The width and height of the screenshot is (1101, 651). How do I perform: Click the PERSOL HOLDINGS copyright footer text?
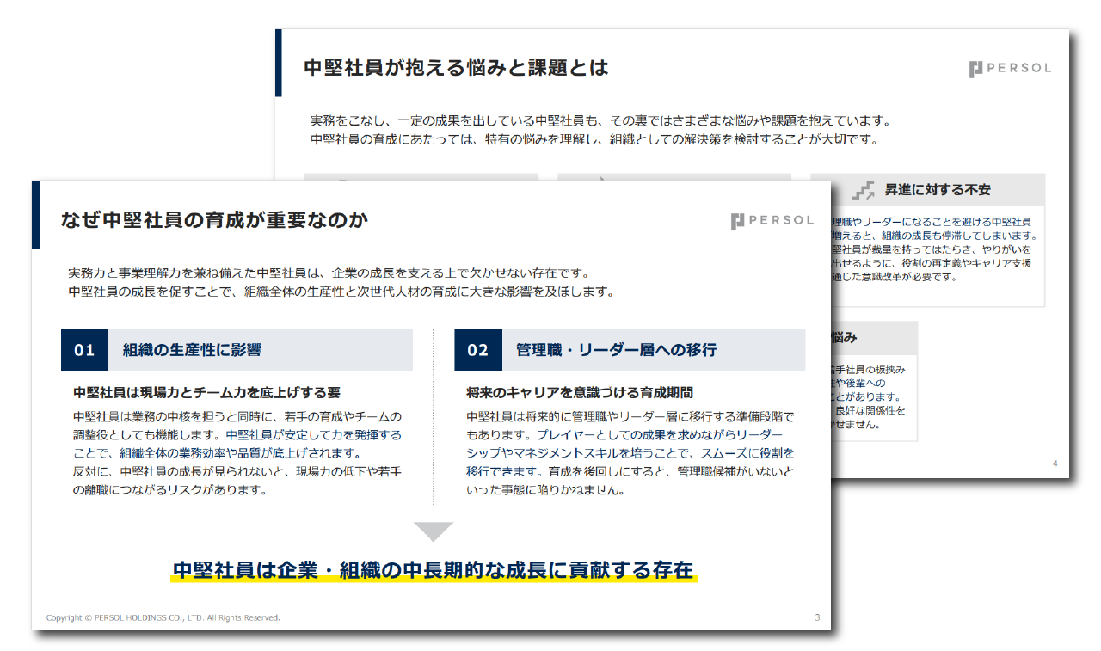coord(163,617)
